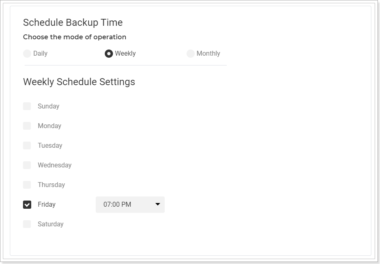
Task: Check the Tuesday checkbox
Action: 27,145
